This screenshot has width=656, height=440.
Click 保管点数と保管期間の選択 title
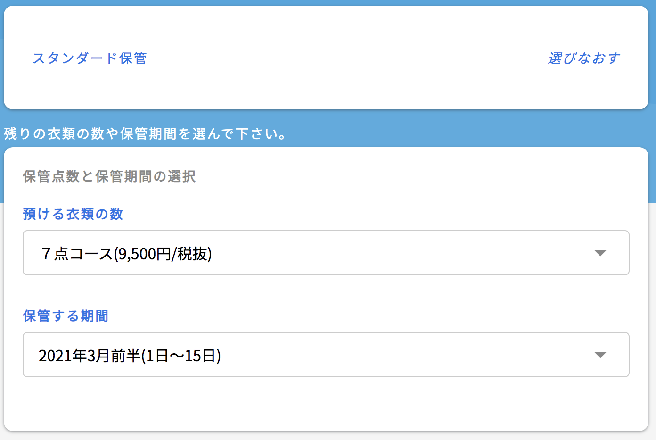109,176
